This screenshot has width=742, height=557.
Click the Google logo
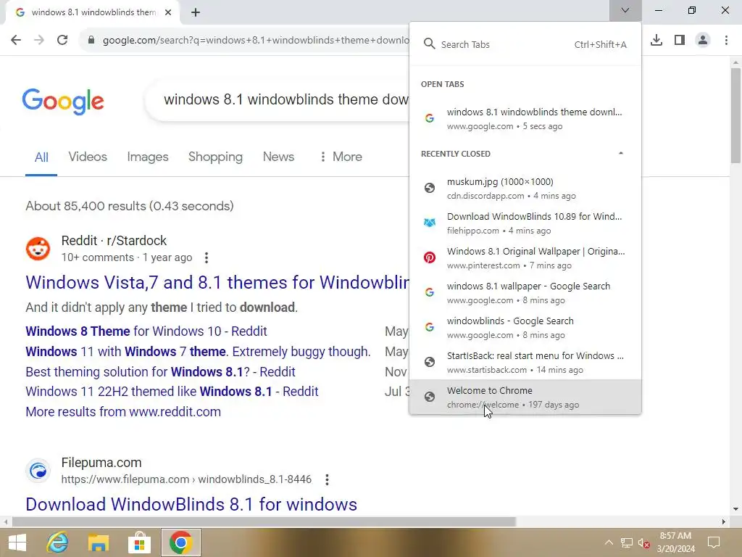pyautogui.click(x=63, y=100)
